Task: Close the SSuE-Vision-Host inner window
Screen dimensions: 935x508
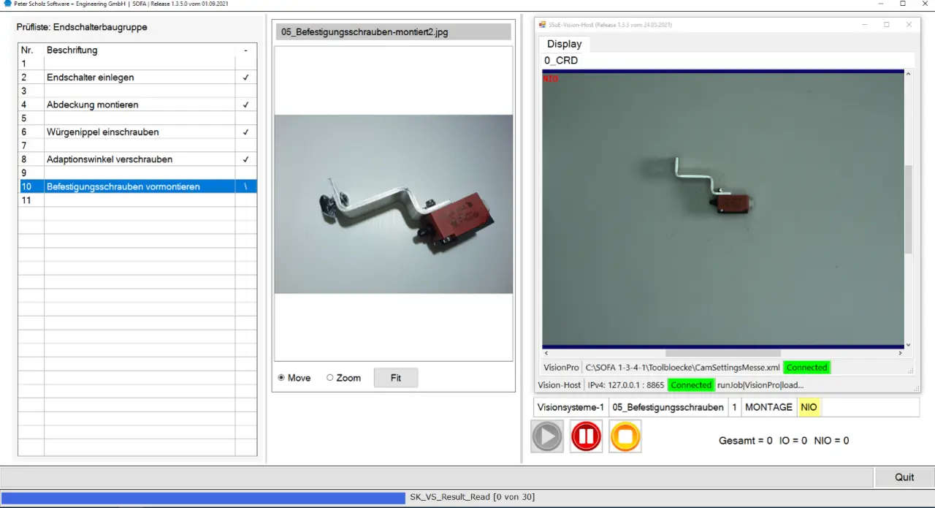Action: click(909, 25)
